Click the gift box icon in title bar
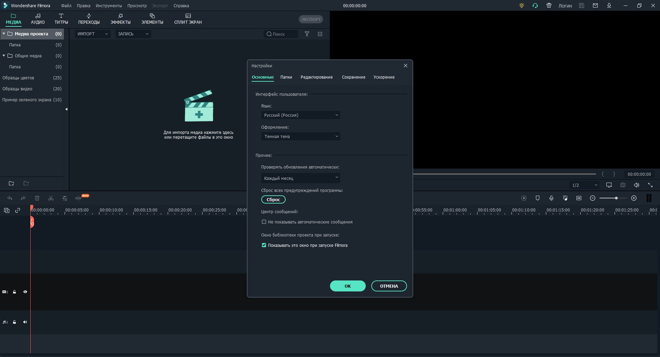Screen dimensions: 660x357 (x=549, y=5)
